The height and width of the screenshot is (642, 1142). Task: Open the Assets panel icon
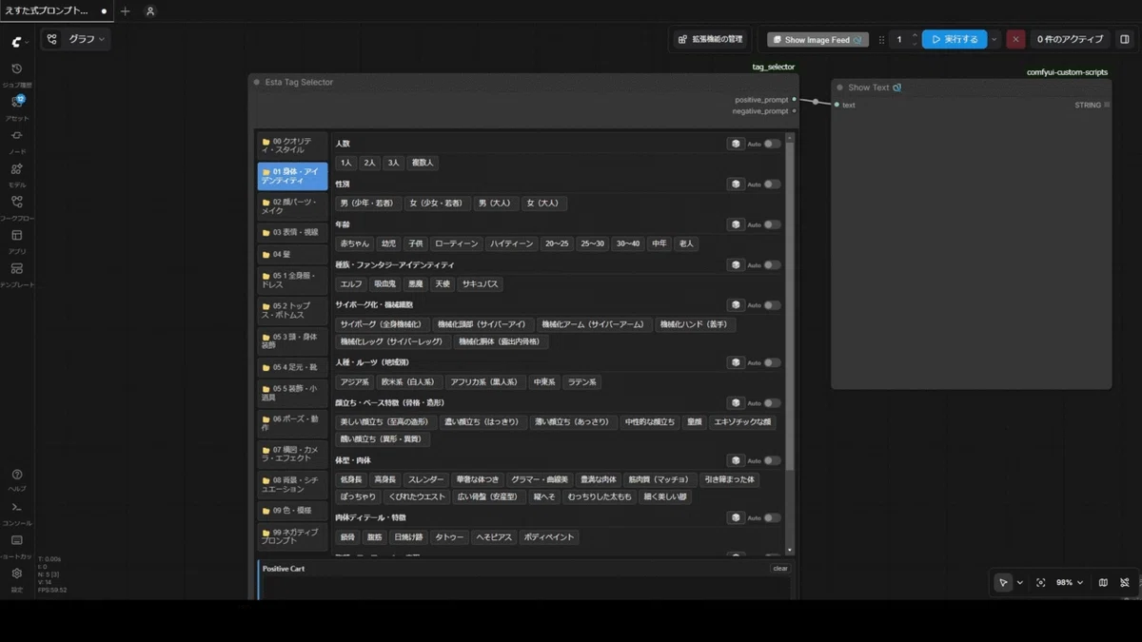click(16, 103)
